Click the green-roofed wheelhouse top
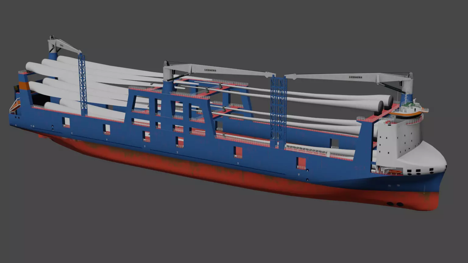The height and width of the screenshot is (263, 468). pyautogui.click(x=410, y=106)
